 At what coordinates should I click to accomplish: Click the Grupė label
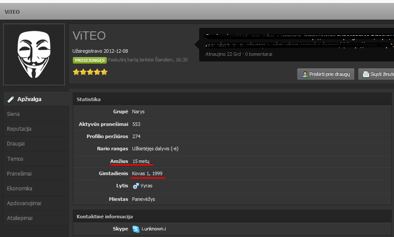pos(121,112)
